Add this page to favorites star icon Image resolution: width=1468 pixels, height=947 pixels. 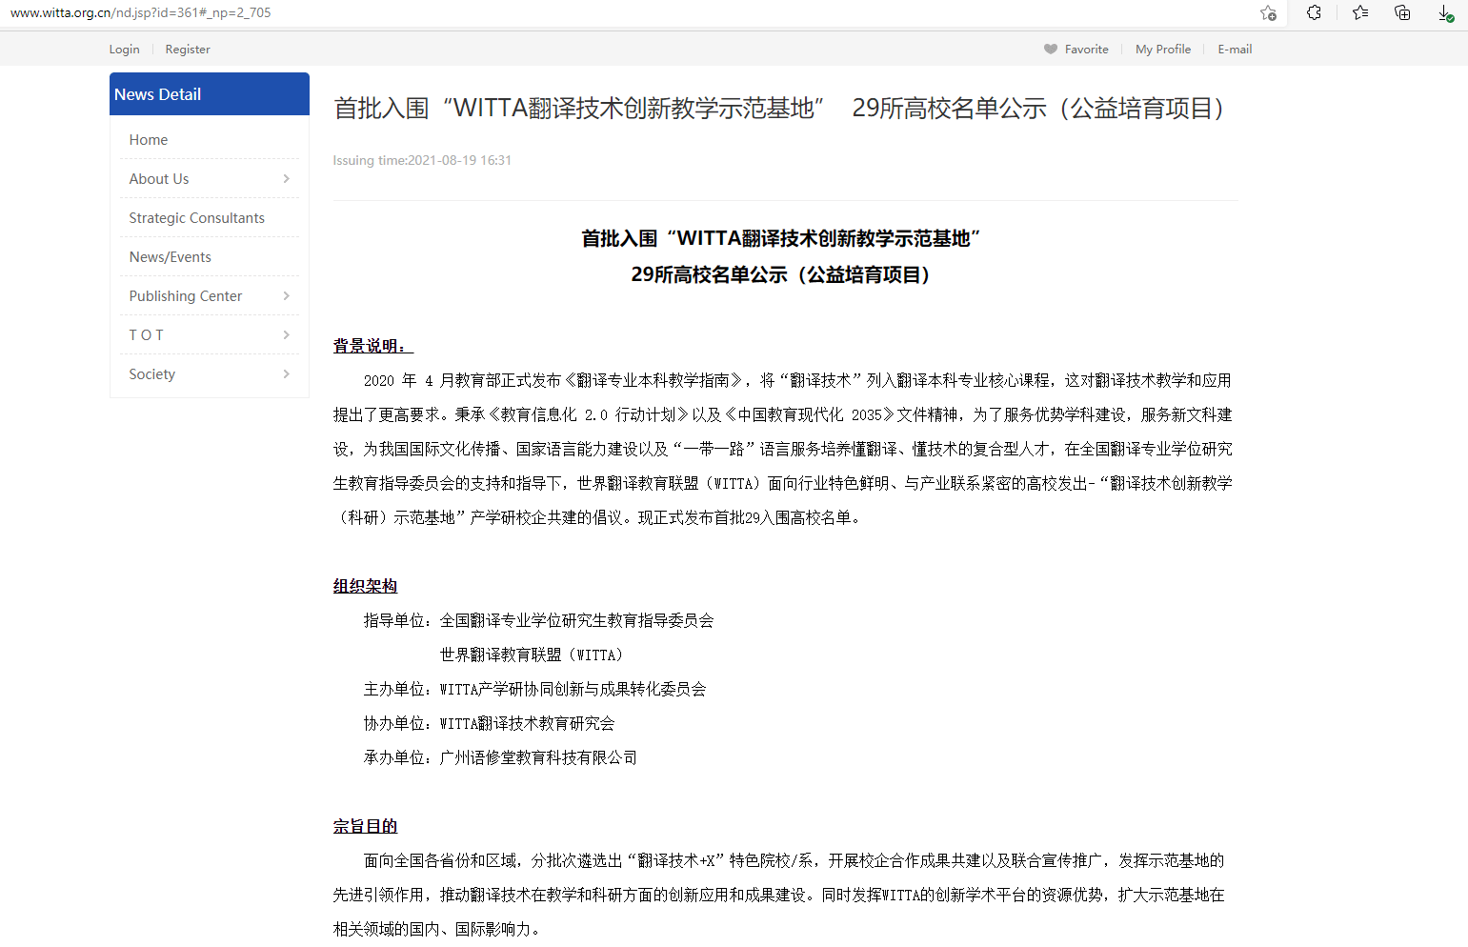click(1268, 13)
